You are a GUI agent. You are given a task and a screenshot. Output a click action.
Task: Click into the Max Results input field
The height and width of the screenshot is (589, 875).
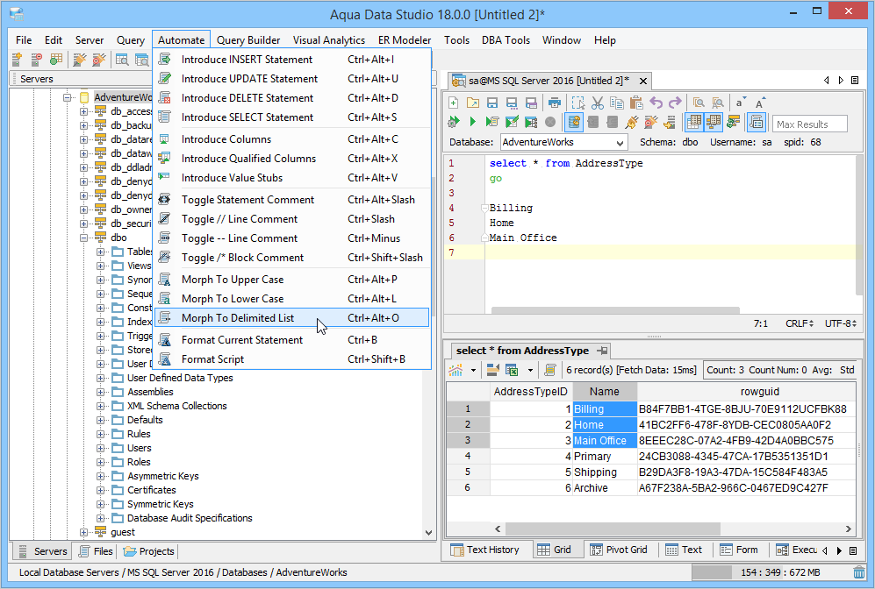(810, 124)
